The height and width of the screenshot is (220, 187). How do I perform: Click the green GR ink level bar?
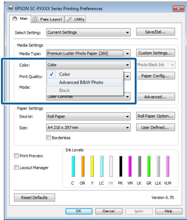click(149, 166)
